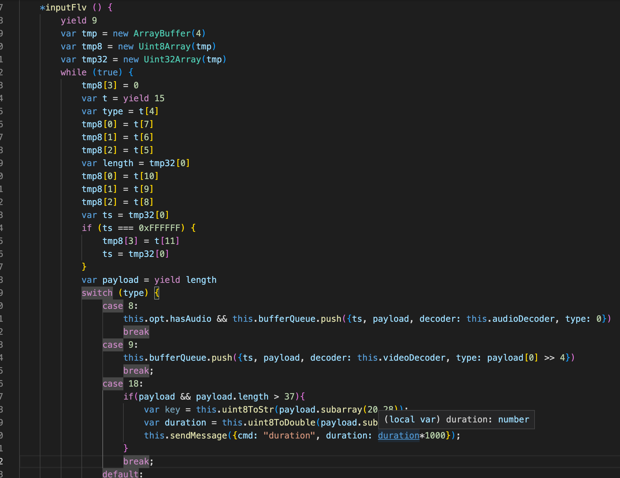Click the 0xFFFFFF hex literal

pos(159,228)
